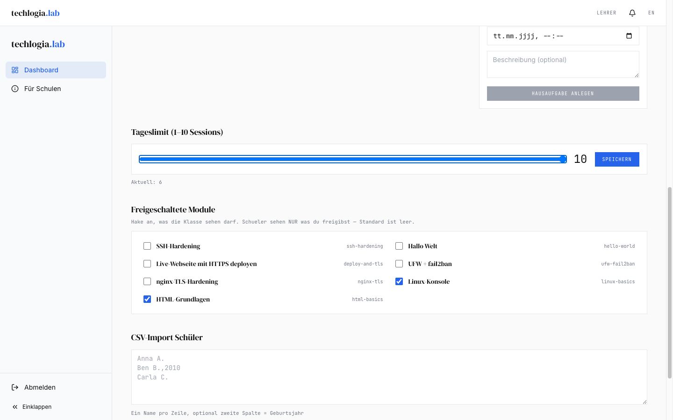Open the calendar picker icon in date field
Screen dimensions: 673x420
pos(629,36)
